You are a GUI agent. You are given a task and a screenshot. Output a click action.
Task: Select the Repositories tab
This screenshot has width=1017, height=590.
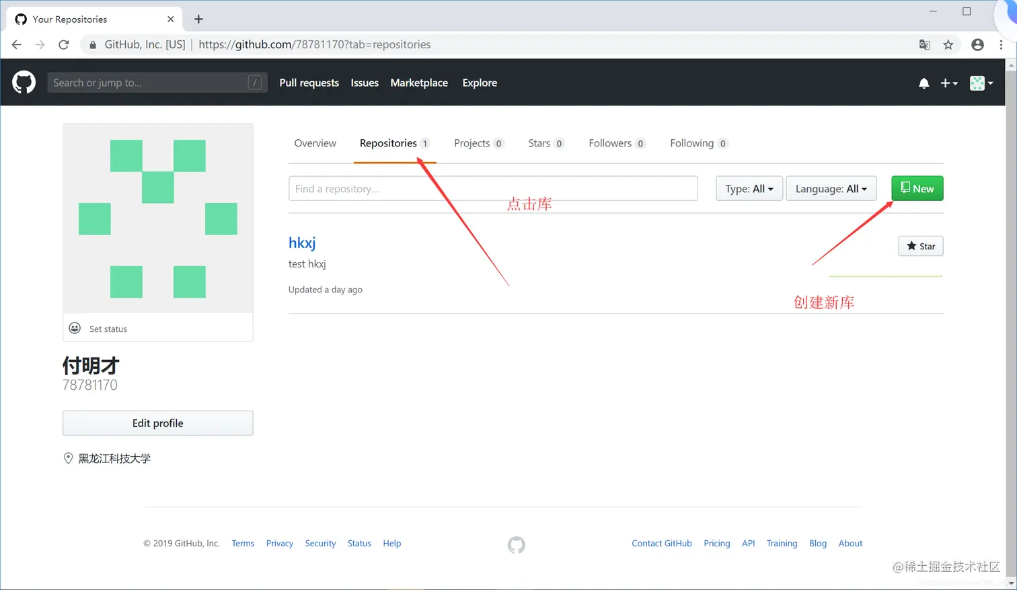[394, 143]
